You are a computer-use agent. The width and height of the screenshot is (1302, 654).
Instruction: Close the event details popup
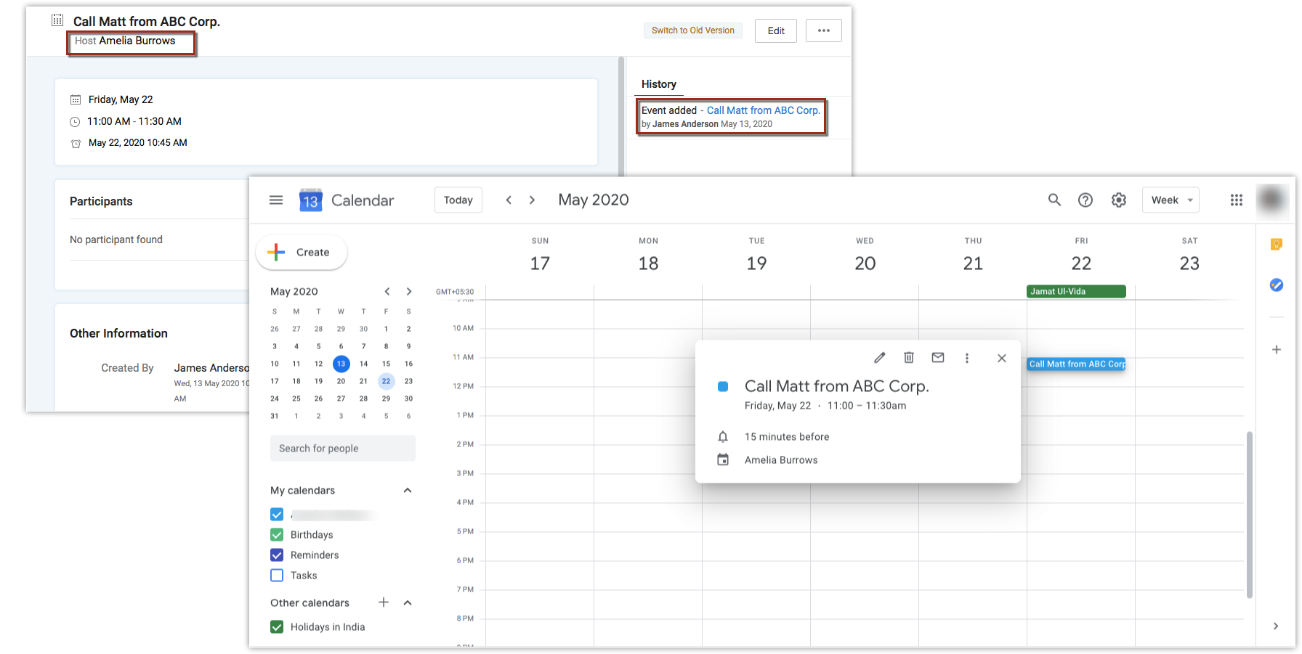tap(1002, 358)
